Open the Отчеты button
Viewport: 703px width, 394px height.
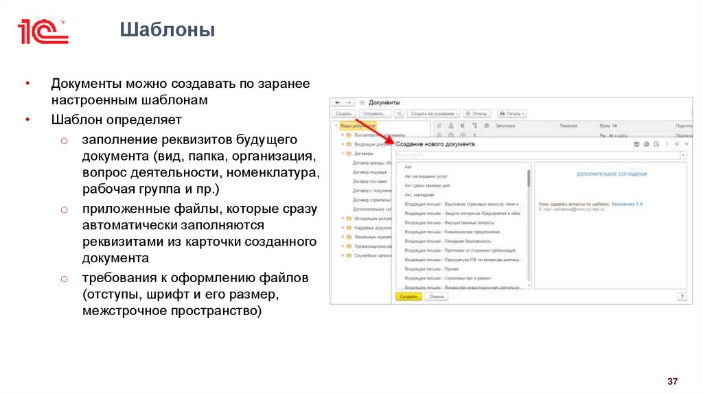(x=476, y=114)
